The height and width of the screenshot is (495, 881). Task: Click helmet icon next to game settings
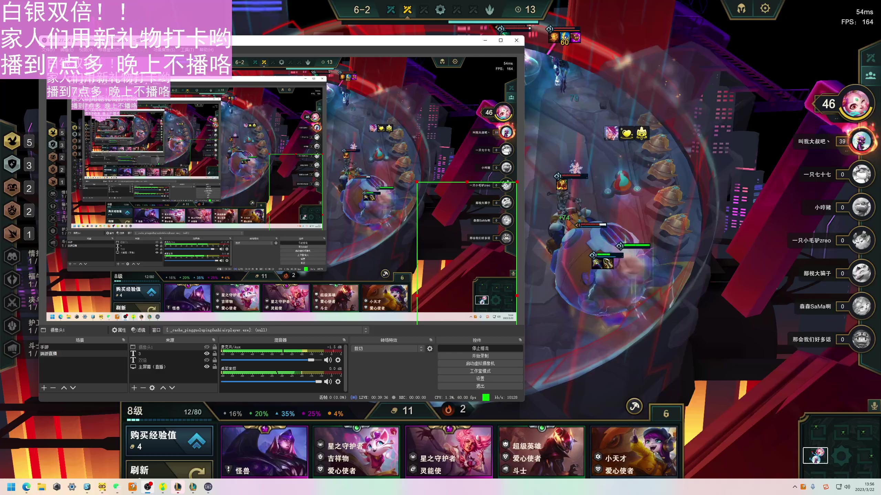742,8
